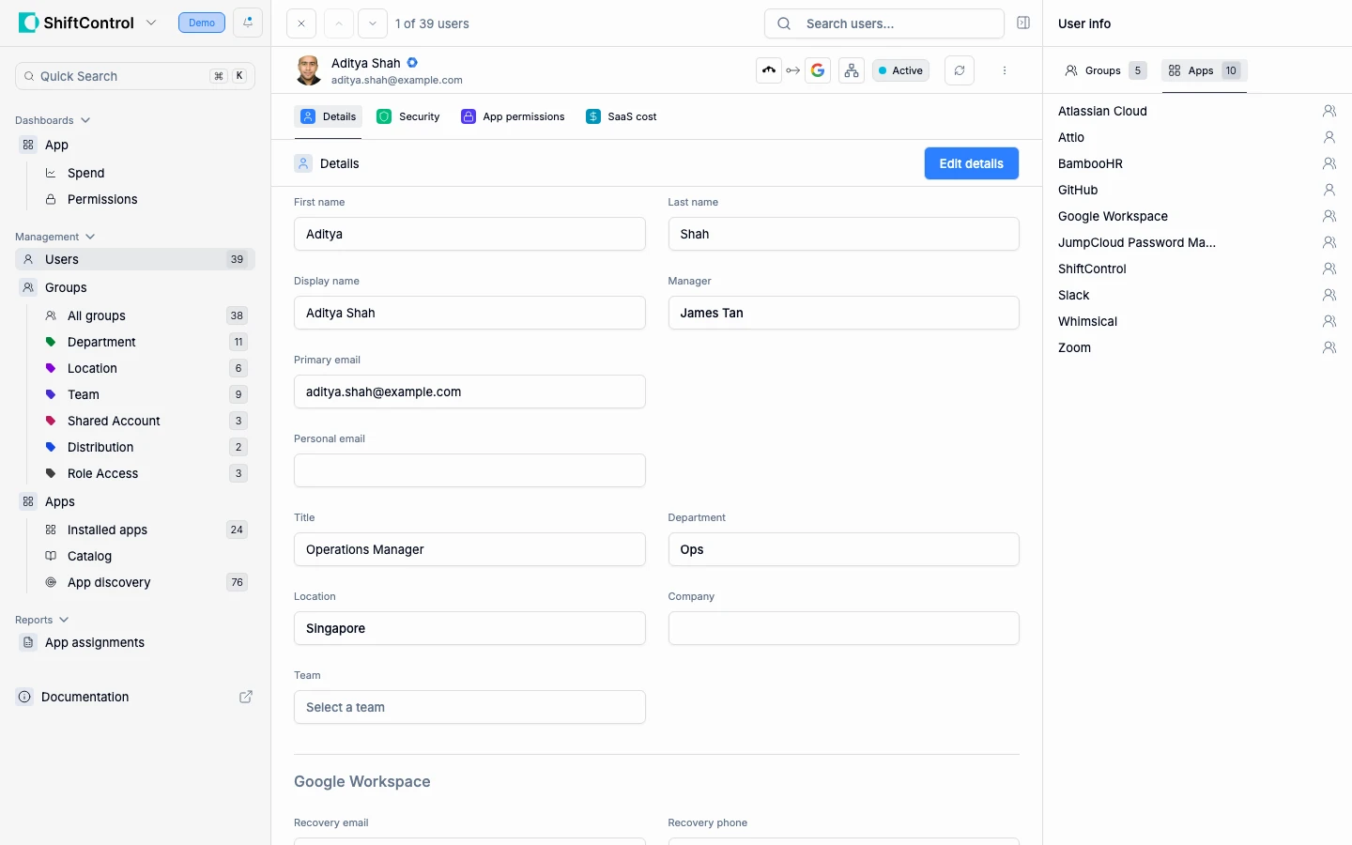This screenshot has width=1352, height=845.
Task: Click user icon for Whimsical row
Action: coord(1329,321)
